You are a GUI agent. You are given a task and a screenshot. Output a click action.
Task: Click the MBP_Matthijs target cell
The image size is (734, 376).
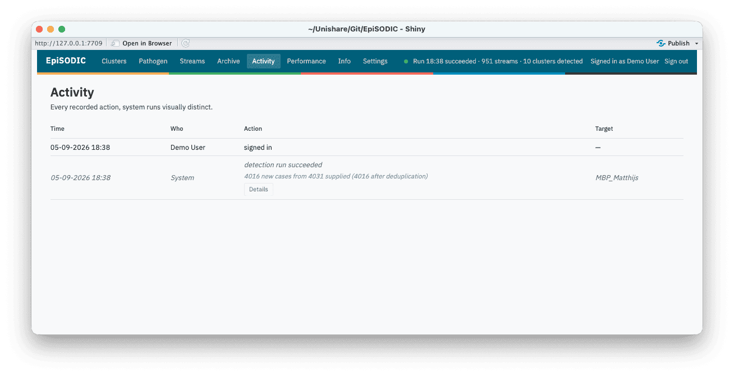(617, 177)
